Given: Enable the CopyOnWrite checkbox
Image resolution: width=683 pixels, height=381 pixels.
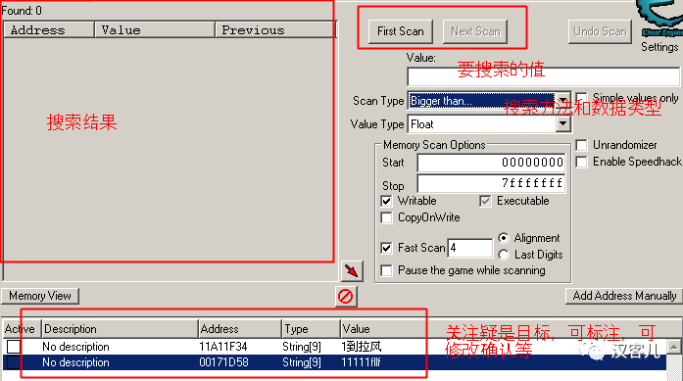Looking at the screenshot, I should (386, 217).
